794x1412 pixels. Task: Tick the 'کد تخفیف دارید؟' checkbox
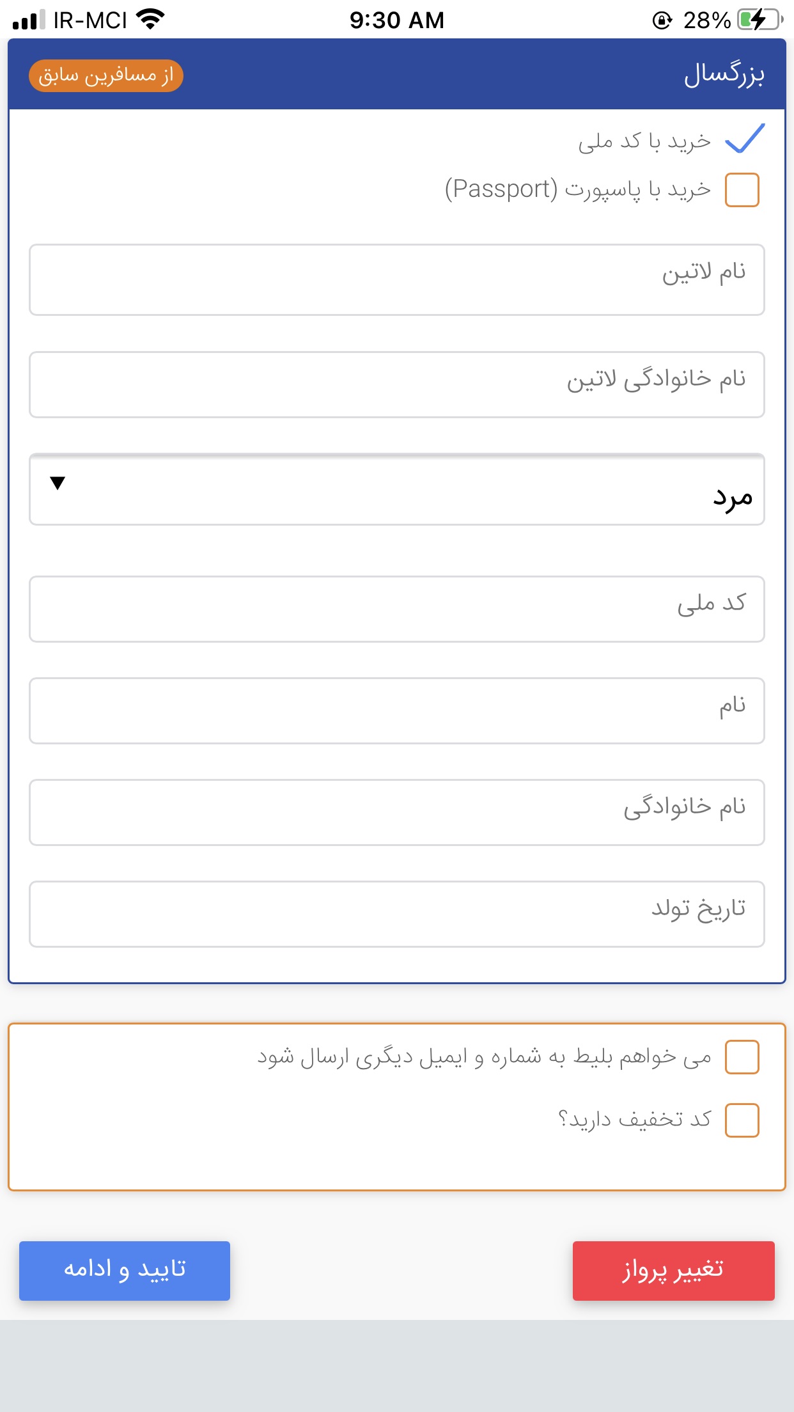(x=742, y=1120)
